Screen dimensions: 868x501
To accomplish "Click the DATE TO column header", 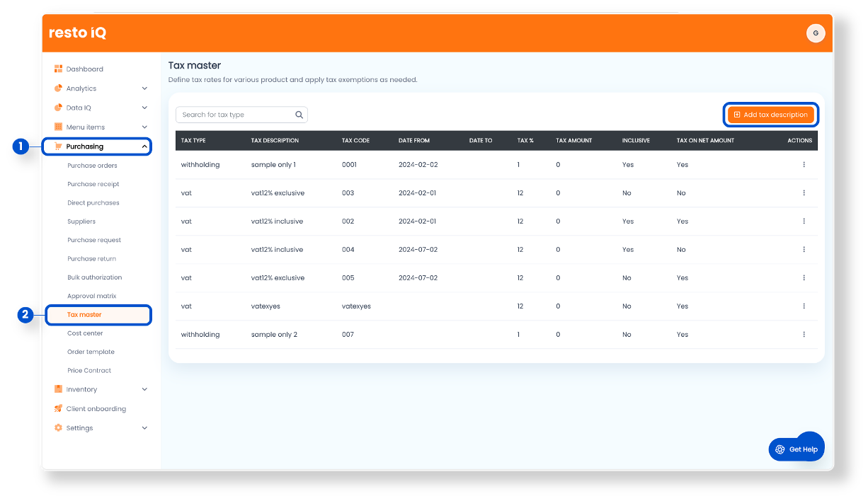I will 481,141.
